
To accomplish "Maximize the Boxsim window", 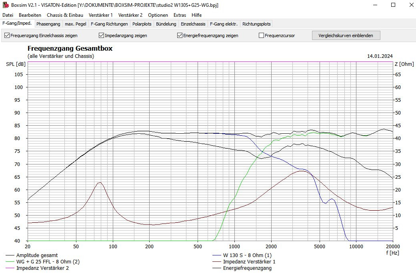I will [393, 5].
